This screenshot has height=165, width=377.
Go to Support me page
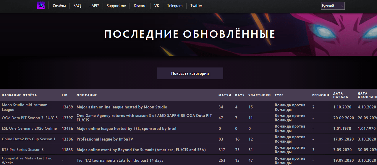pos(116,6)
